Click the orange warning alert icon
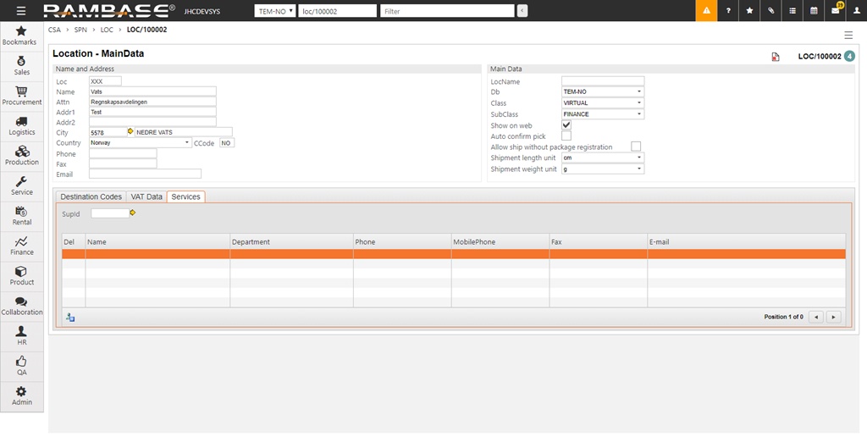 (x=706, y=11)
